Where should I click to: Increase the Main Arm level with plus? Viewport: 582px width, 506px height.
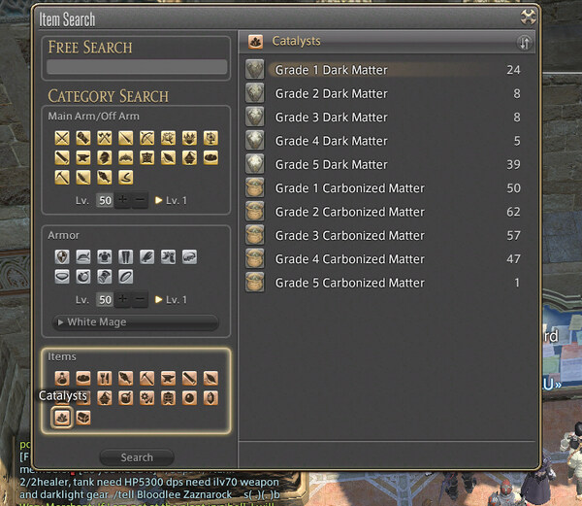[x=123, y=200]
